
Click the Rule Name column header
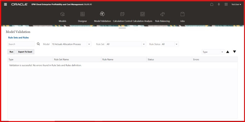pyautogui.click(x=124, y=59)
